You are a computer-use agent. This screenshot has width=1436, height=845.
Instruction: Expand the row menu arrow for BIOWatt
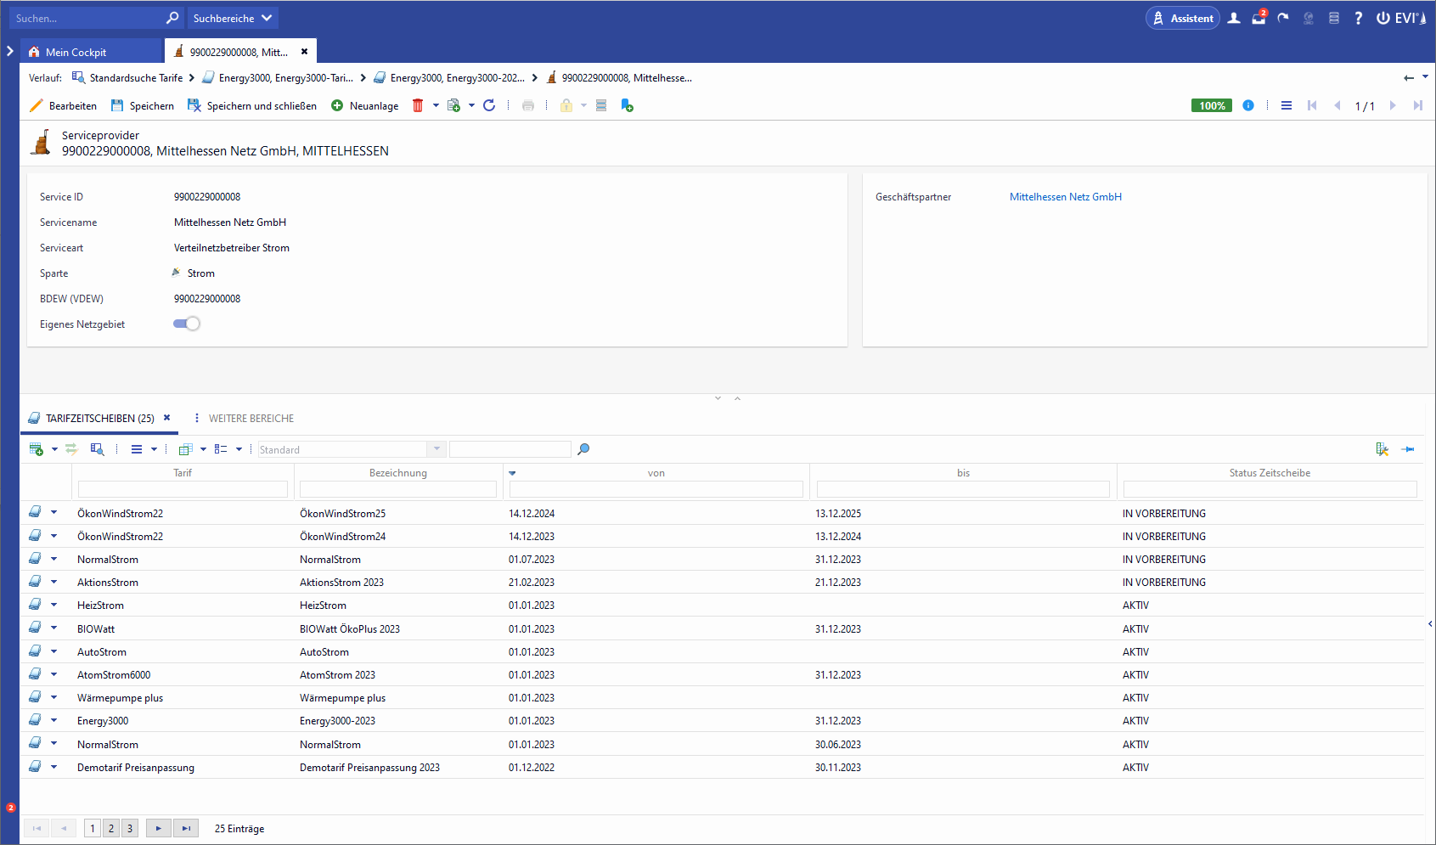[x=54, y=628]
